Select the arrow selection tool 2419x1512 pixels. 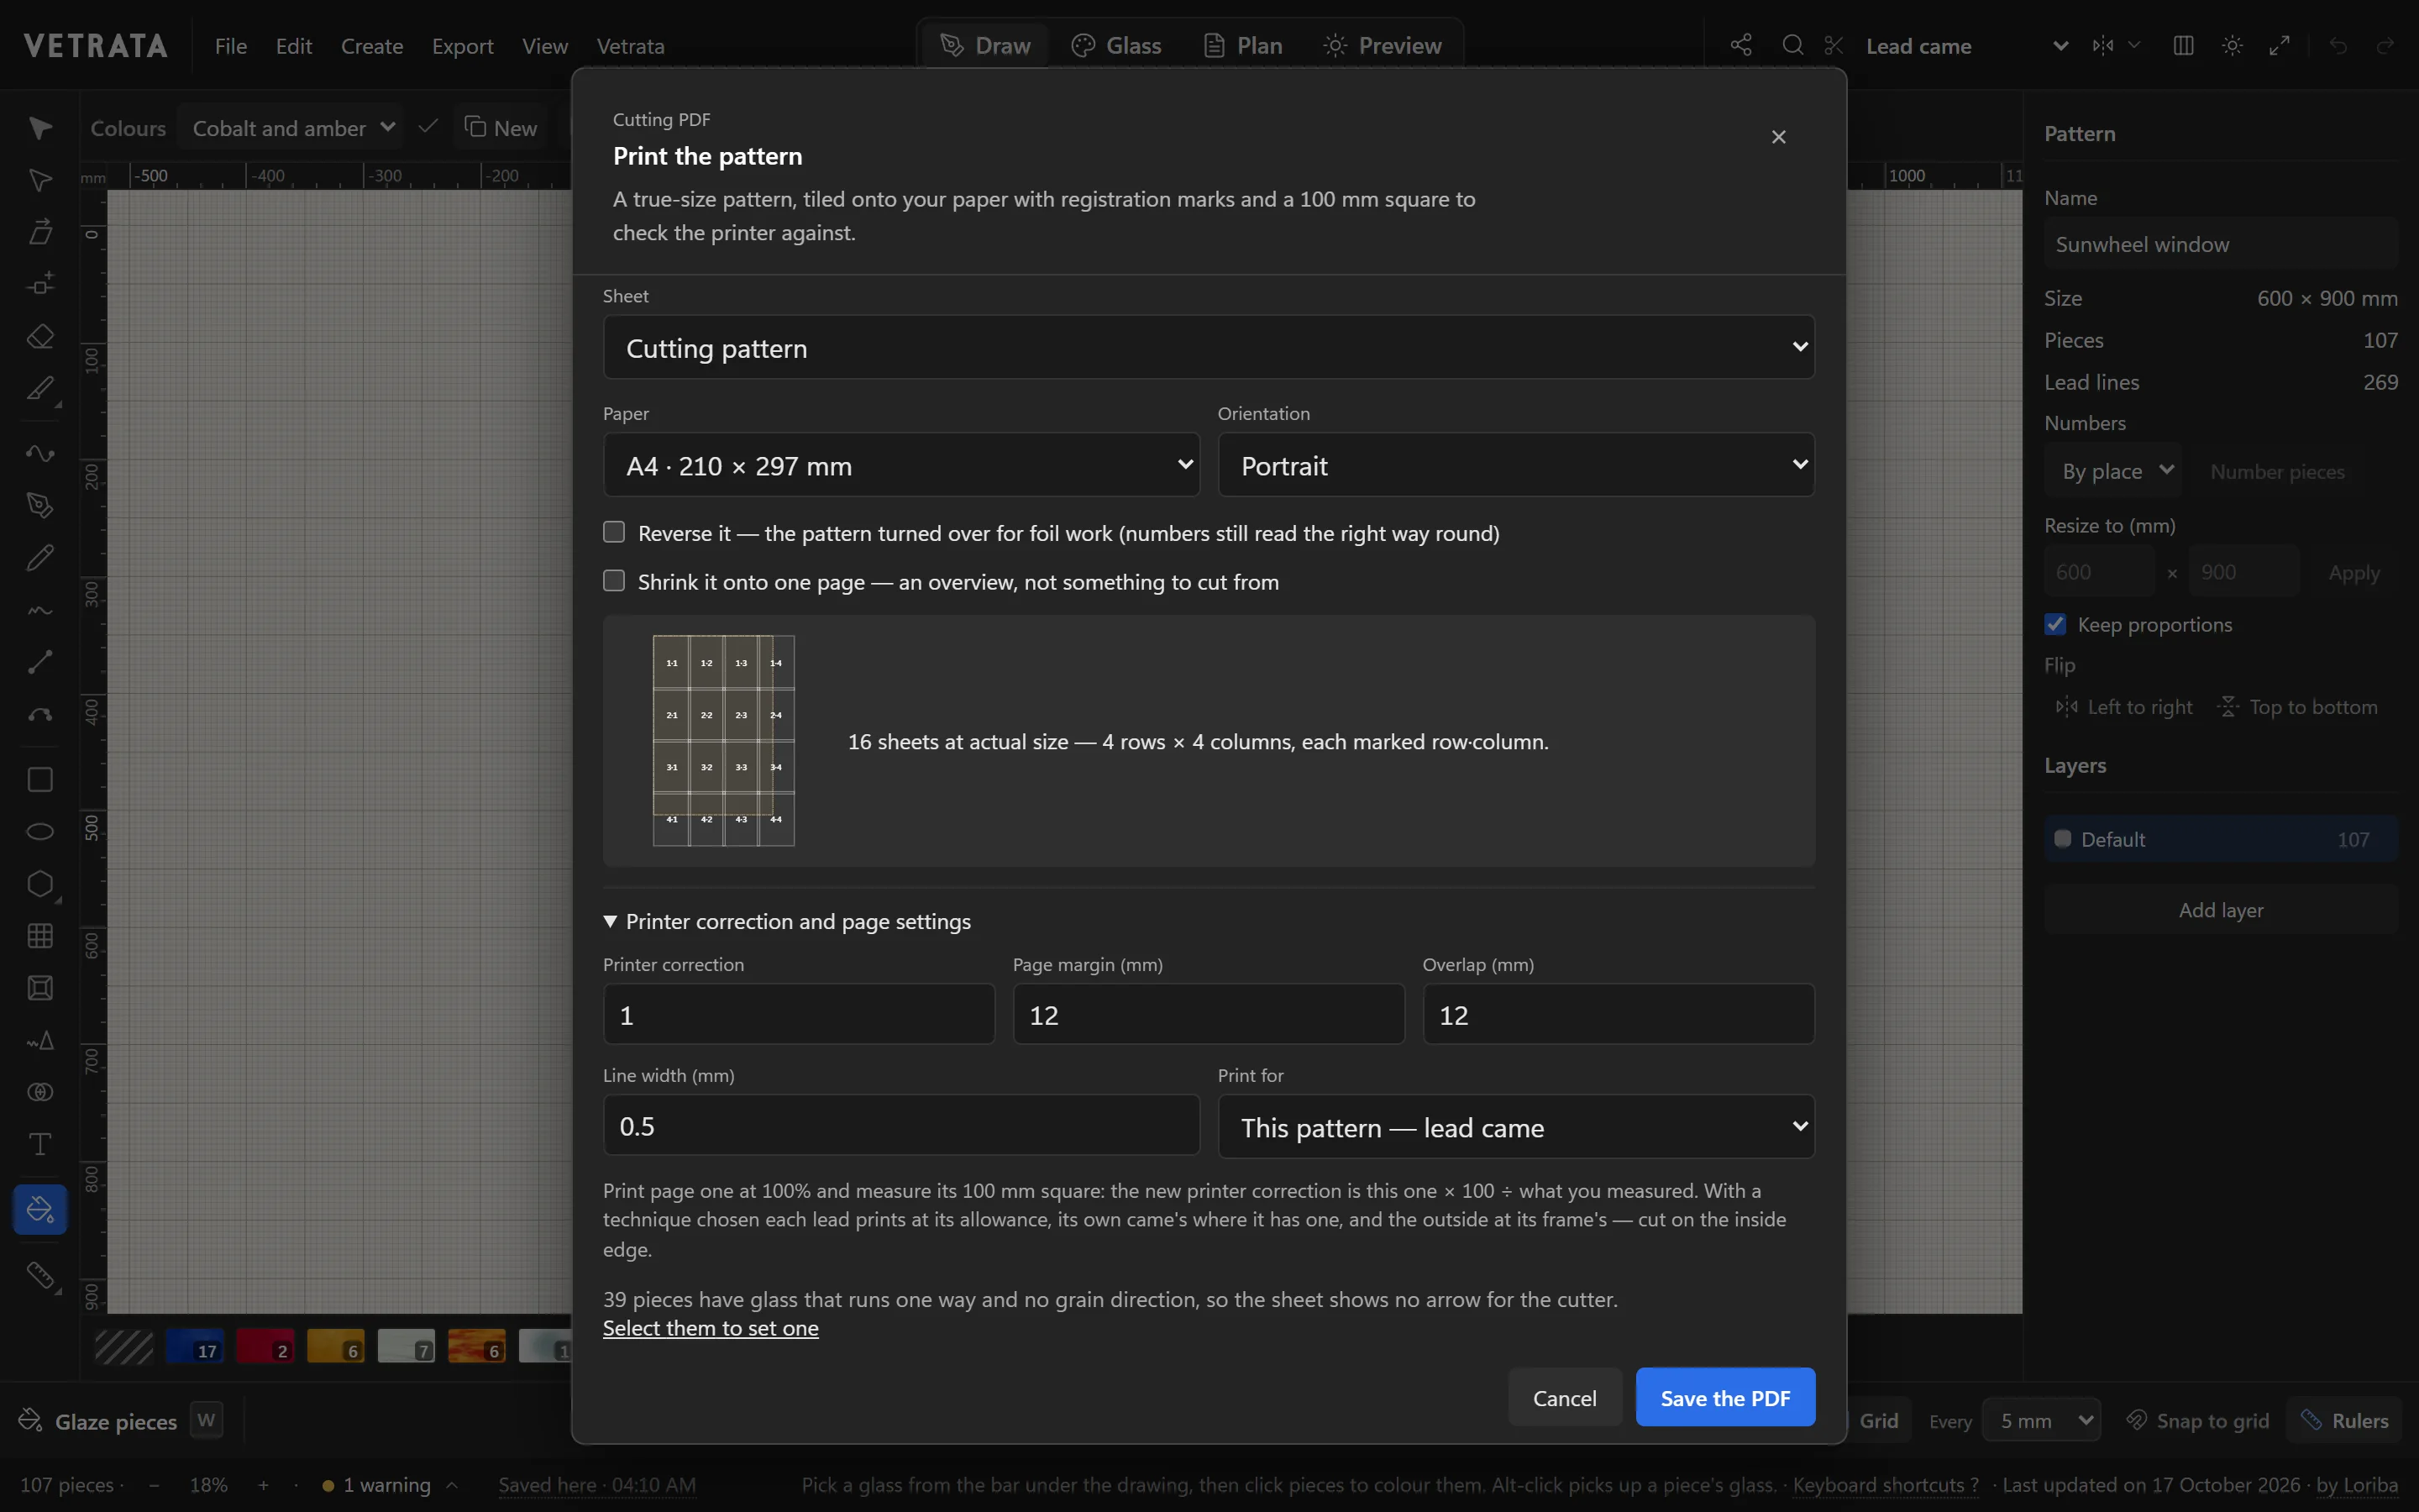[40, 128]
